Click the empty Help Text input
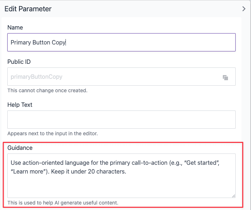The height and width of the screenshot is (210, 251). 121,120
